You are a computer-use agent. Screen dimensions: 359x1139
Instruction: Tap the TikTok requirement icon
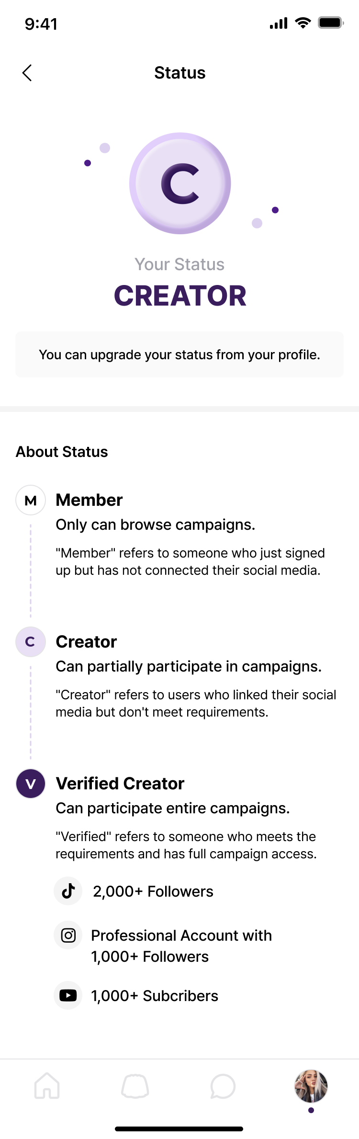click(68, 891)
